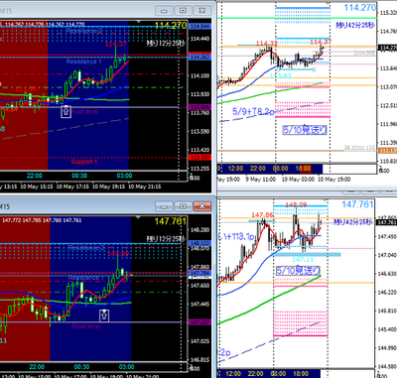Click the red 147.99 high label in bottom-left chart
Viewport: 397px width, 378px height.
(x=118, y=254)
